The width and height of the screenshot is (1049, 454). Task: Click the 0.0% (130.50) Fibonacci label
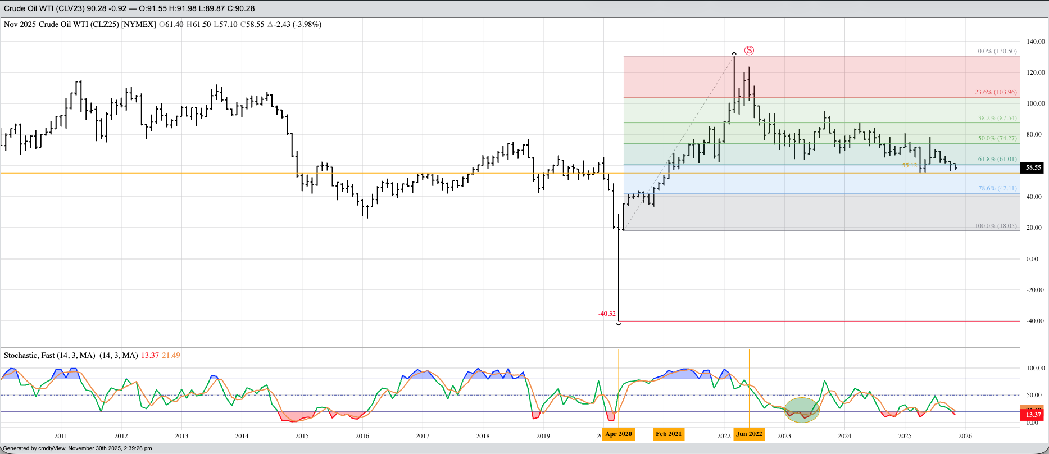click(x=997, y=51)
